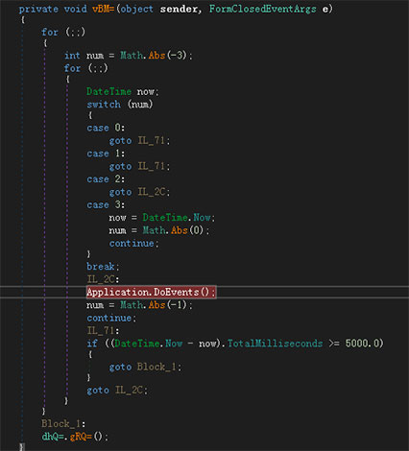Click the 'sender,' parameter name
409x451 pixels.
point(180,9)
